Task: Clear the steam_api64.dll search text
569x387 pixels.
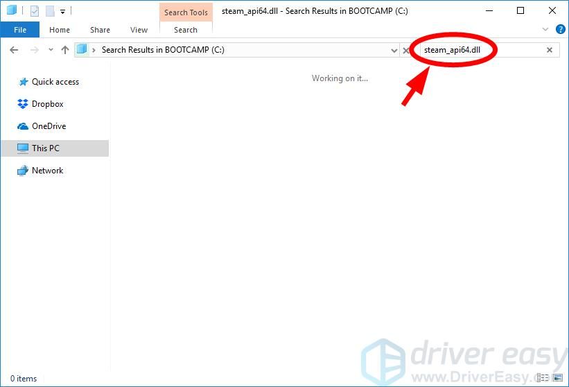Action: (x=550, y=50)
